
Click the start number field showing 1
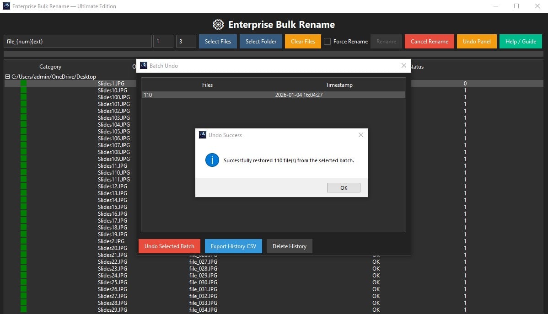163,41
